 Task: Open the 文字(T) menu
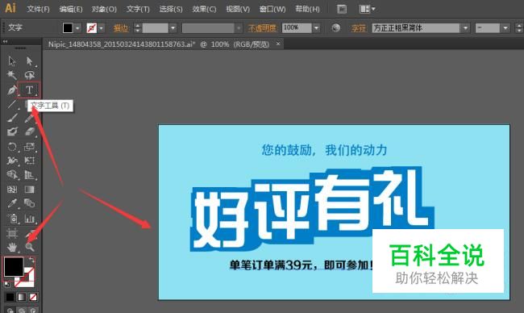point(138,9)
